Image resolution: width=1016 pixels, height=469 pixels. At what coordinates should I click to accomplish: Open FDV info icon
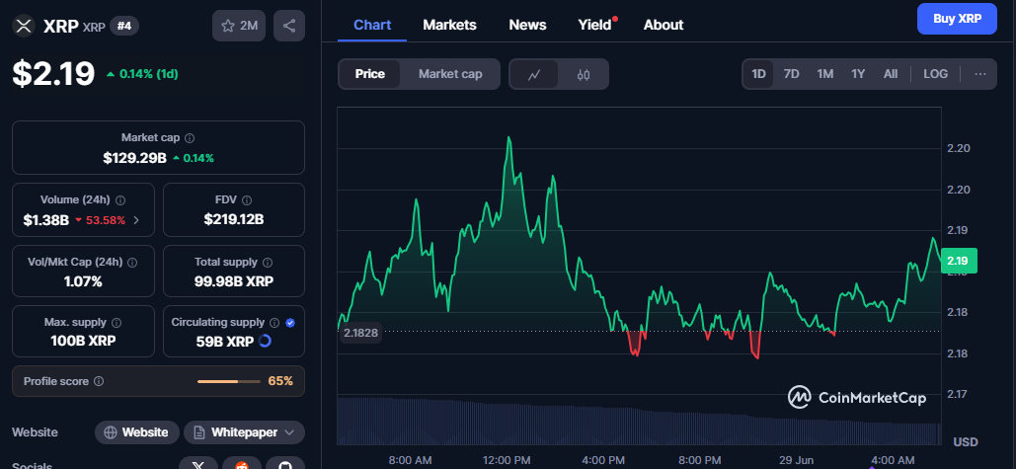[247, 200]
